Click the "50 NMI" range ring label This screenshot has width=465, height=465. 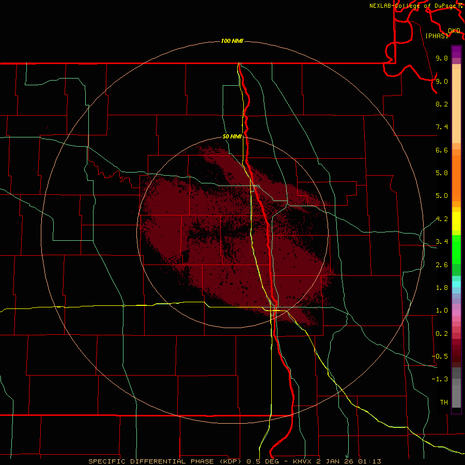(232, 136)
